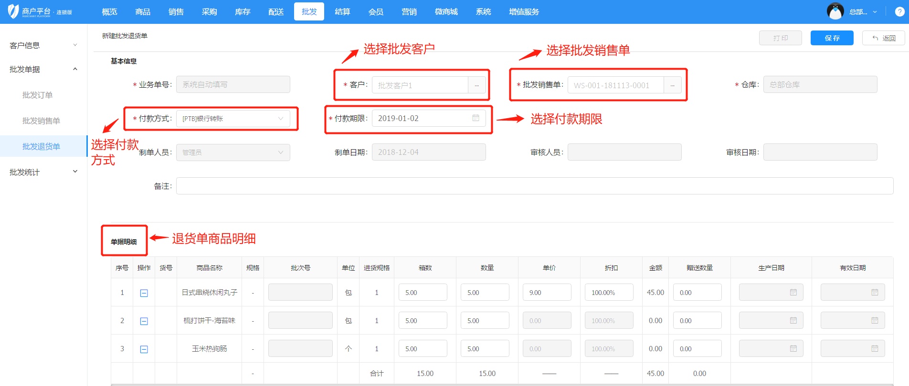The image size is (909, 386).
Task: Switch to 结算 top menu tab
Action: coord(342,12)
